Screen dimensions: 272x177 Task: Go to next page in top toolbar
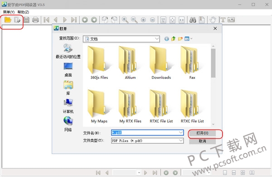click(65, 20)
